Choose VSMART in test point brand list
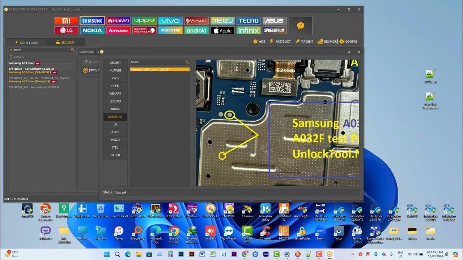Screen dimensions: 463x260 (115, 94)
